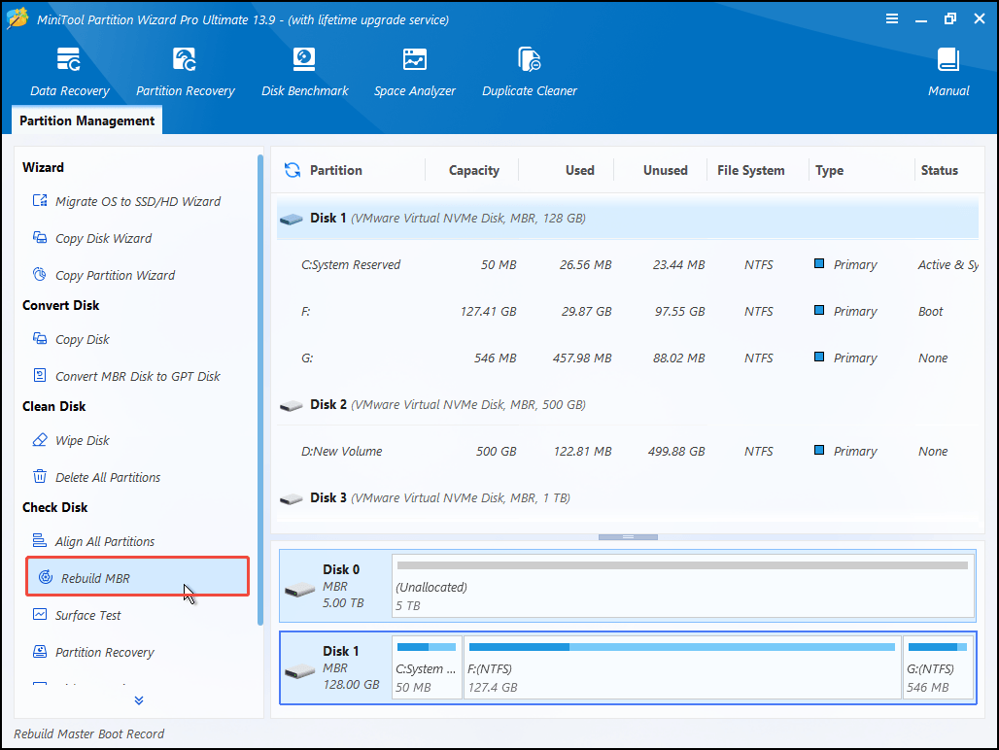Click the Rebuild MBR option
This screenshot has height=750, width=999.
[x=138, y=577]
